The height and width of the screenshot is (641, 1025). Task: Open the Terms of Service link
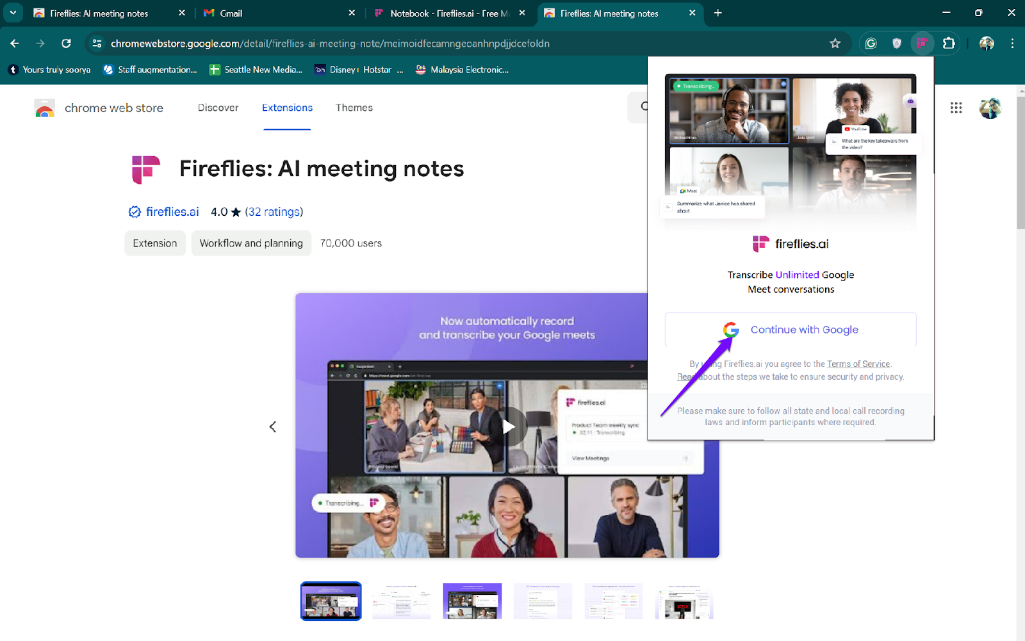[858, 364]
